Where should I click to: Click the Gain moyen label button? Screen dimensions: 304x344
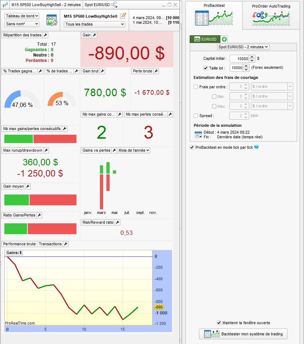click(13, 187)
